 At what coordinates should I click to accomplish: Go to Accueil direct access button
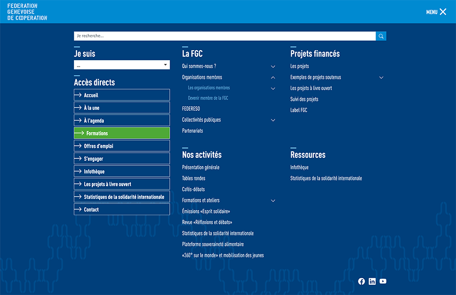pos(122,95)
